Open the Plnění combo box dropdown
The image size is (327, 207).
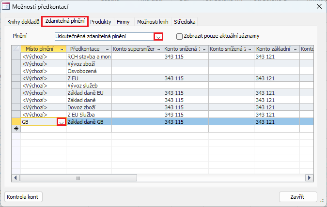[x=158, y=36]
